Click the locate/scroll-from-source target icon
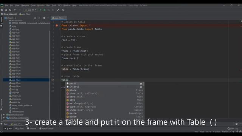Screen dimensions: 242x136 [x=35, y=18]
